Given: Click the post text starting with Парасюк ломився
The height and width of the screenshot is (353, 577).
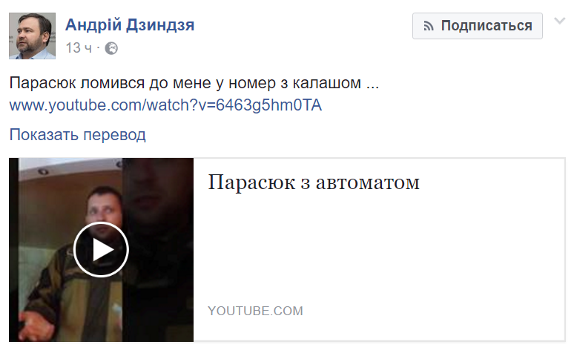Looking at the screenshot, I should pos(194,83).
